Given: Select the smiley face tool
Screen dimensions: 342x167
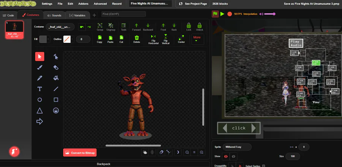Looking at the screenshot, I should coord(56,111).
